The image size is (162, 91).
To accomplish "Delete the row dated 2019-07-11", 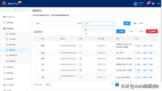I will pos(150,77).
